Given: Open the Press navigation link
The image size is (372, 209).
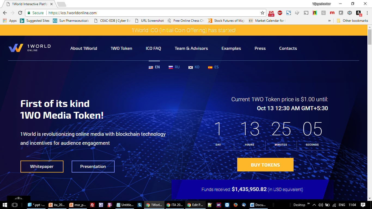Looking at the screenshot, I should pos(260,48).
